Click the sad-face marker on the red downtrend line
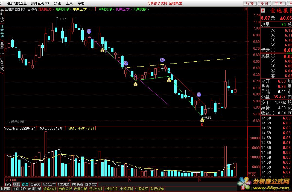The image size is (292, 192). pyautogui.click(x=199, y=95)
